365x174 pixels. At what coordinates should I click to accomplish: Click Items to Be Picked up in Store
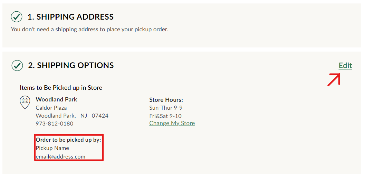(61, 88)
